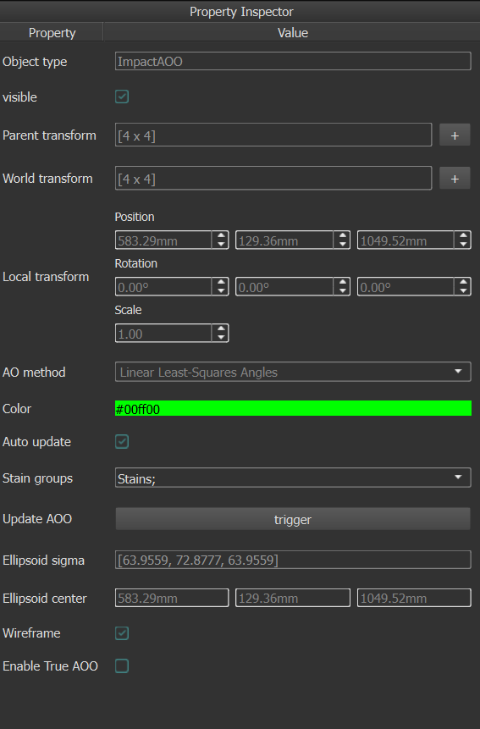Increase Scale value with up arrow
This screenshot has height=729, width=480.
(x=221, y=329)
